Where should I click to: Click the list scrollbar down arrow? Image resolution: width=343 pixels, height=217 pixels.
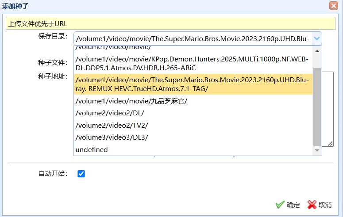coord(317,151)
